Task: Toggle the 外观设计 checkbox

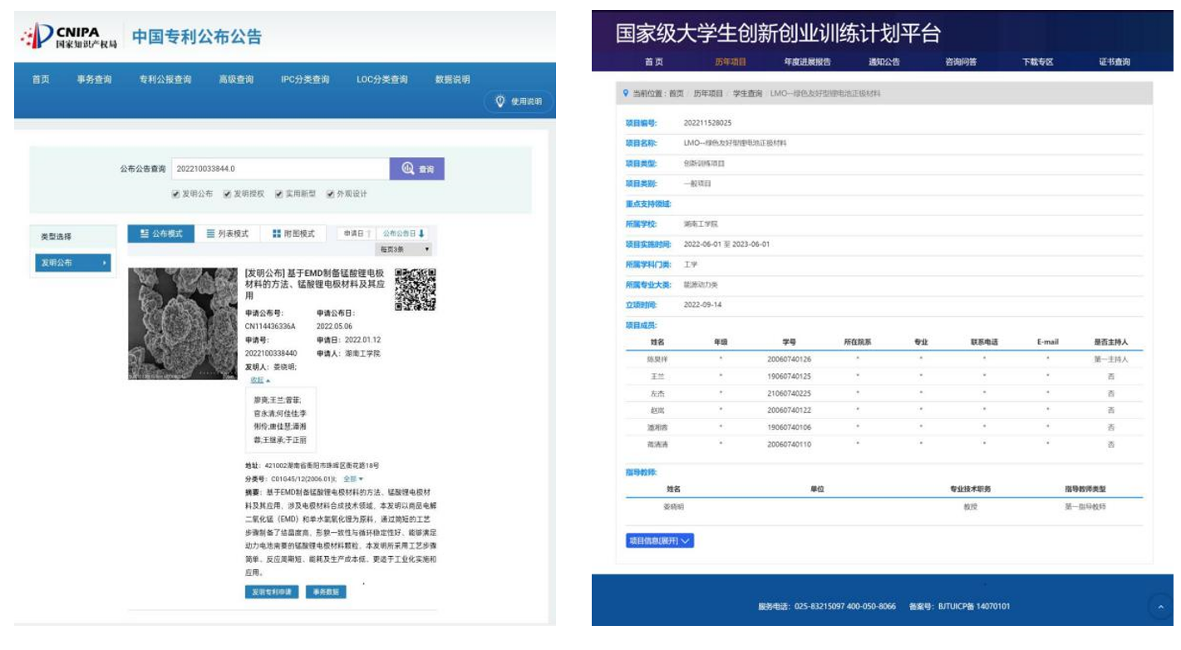Action: [x=330, y=194]
